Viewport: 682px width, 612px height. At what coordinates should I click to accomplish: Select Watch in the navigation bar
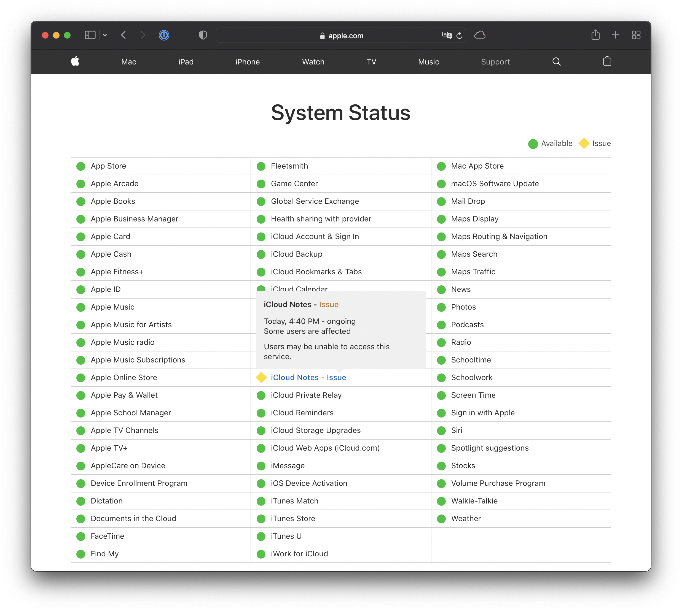pyautogui.click(x=313, y=62)
